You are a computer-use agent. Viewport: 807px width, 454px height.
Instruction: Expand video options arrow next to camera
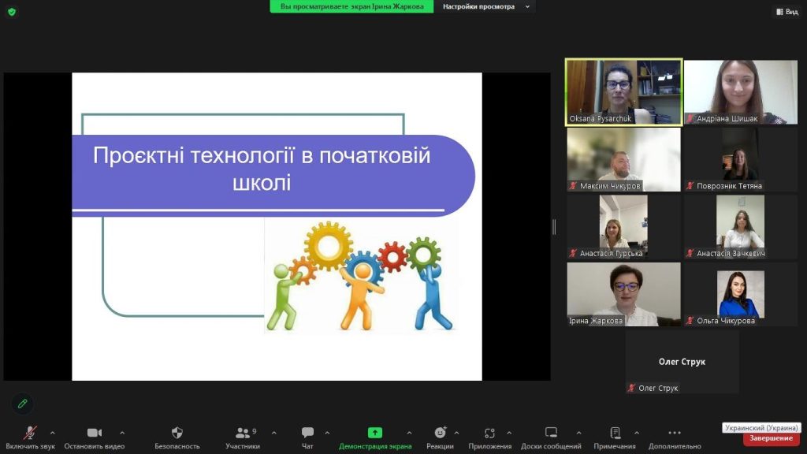122,433
